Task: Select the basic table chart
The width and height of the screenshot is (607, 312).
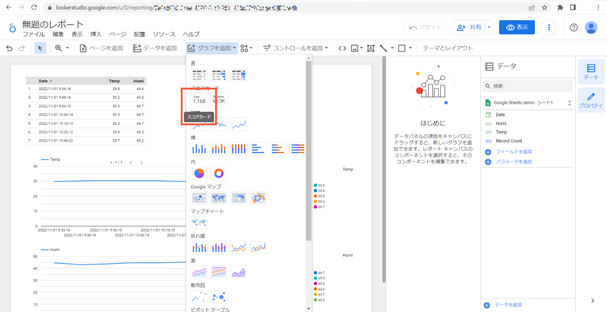Action: [x=199, y=75]
